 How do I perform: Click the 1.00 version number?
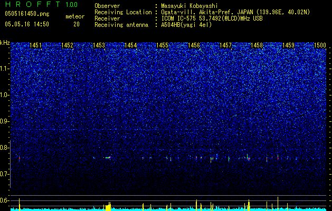coord(72,4)
